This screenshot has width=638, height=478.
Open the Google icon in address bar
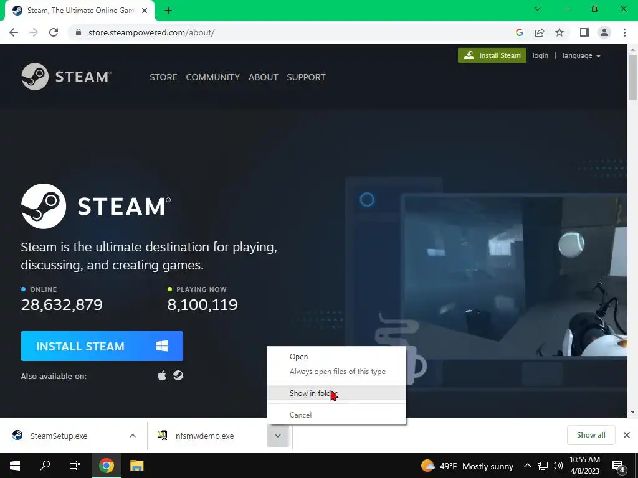click(519, 32)
